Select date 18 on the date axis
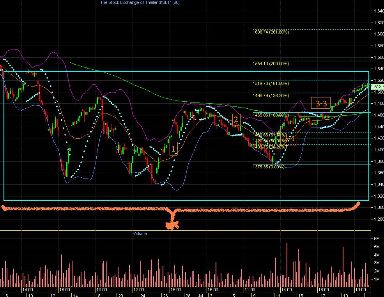The height and width of the screenshot is (297, 384). coord(98,295)
